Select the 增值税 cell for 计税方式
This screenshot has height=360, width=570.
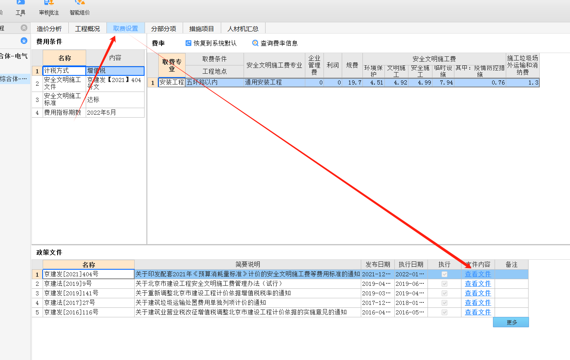click(115, 71)
